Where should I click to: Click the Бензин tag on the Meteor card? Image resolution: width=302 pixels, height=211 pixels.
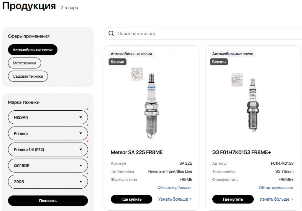[x=117, y=62]
